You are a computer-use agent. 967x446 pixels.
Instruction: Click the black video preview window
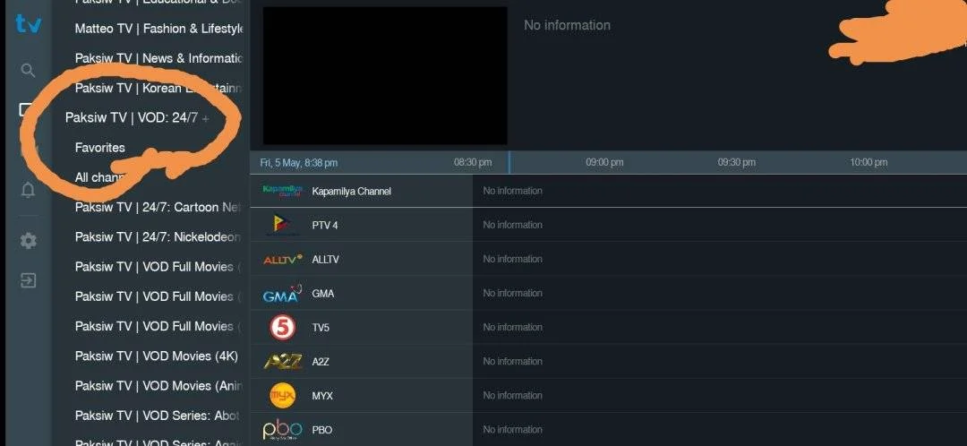point(385,76)
